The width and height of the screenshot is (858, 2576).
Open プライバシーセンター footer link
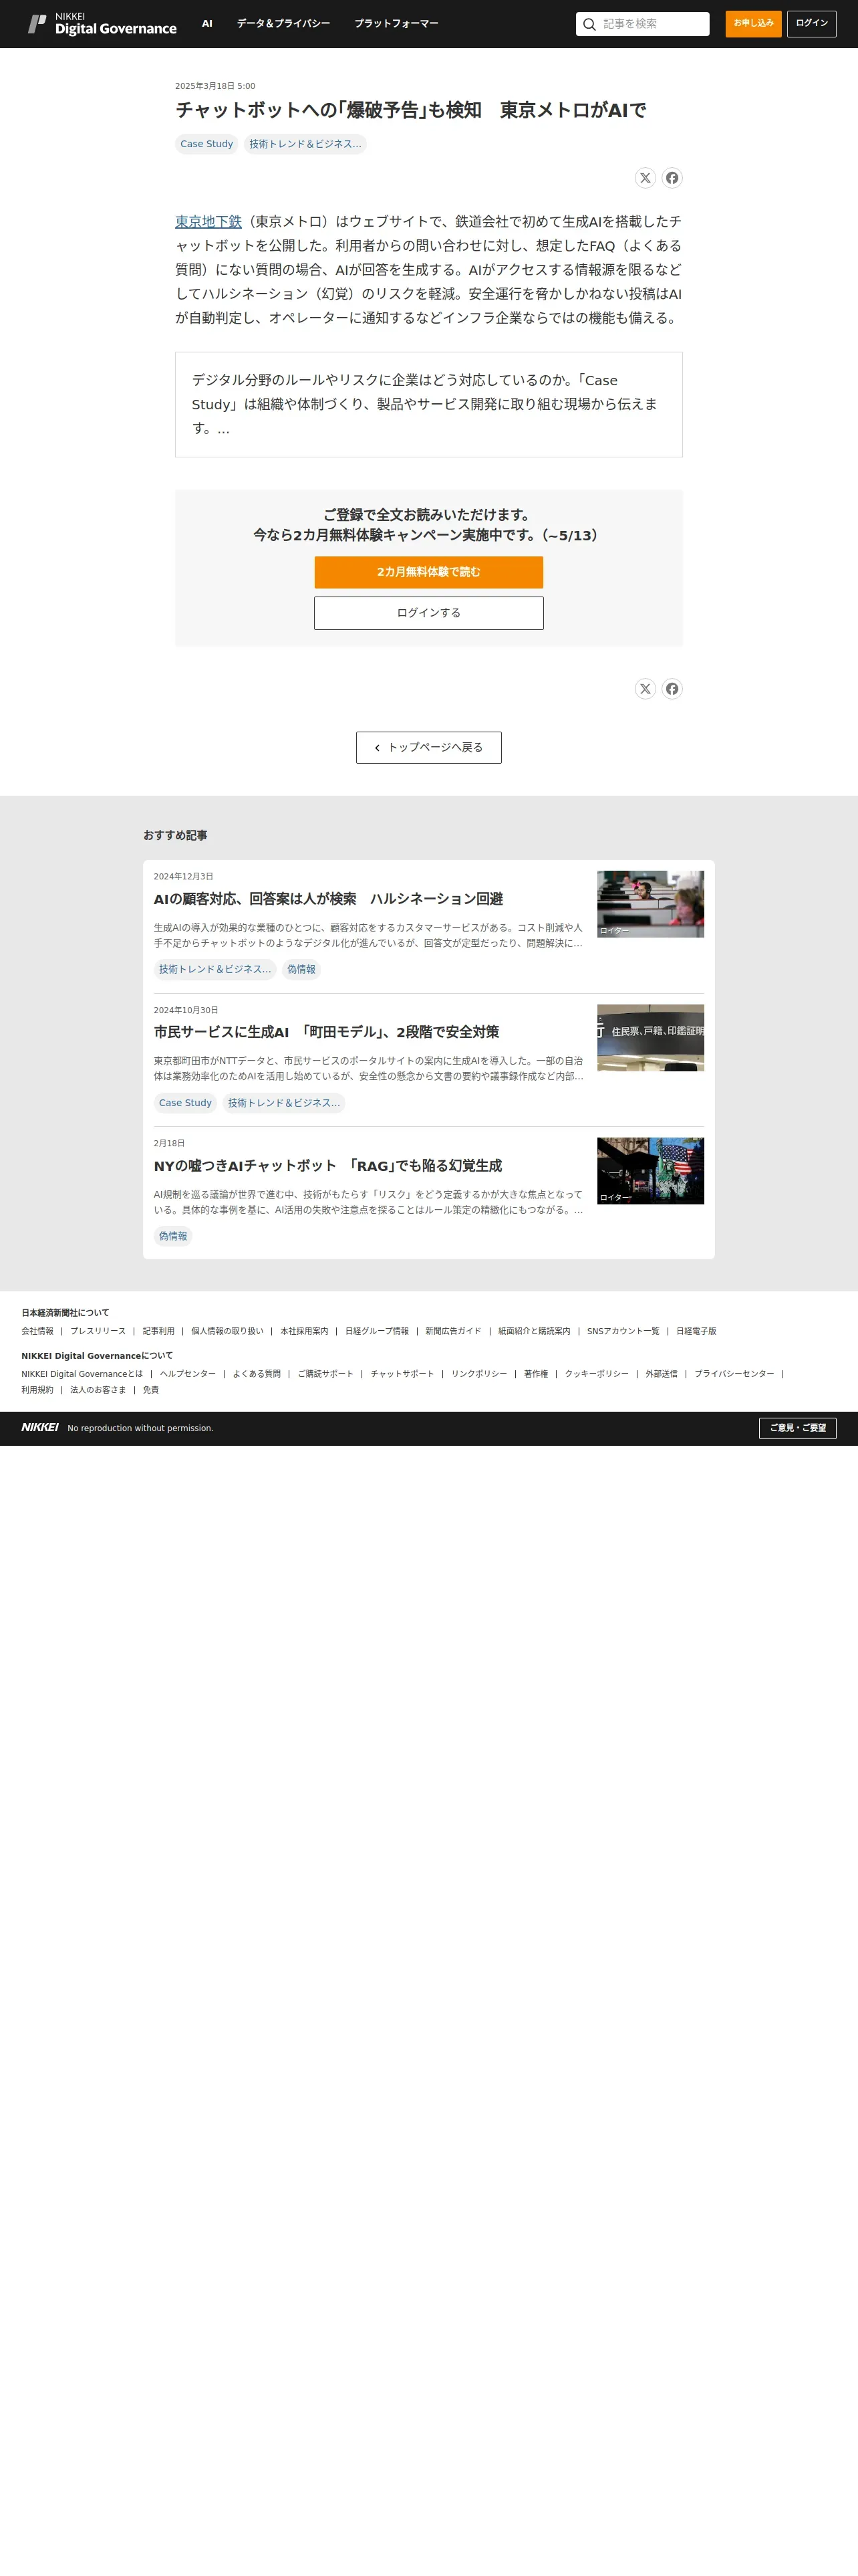pos(734,1374)
